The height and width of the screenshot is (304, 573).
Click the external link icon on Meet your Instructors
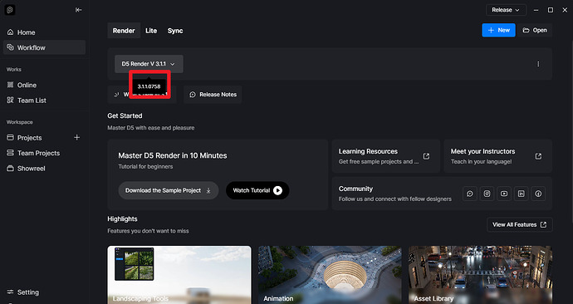(x=538, y=156)
